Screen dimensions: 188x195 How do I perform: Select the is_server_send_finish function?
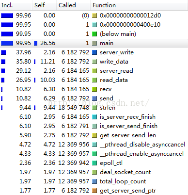click(x=128, y=126)
